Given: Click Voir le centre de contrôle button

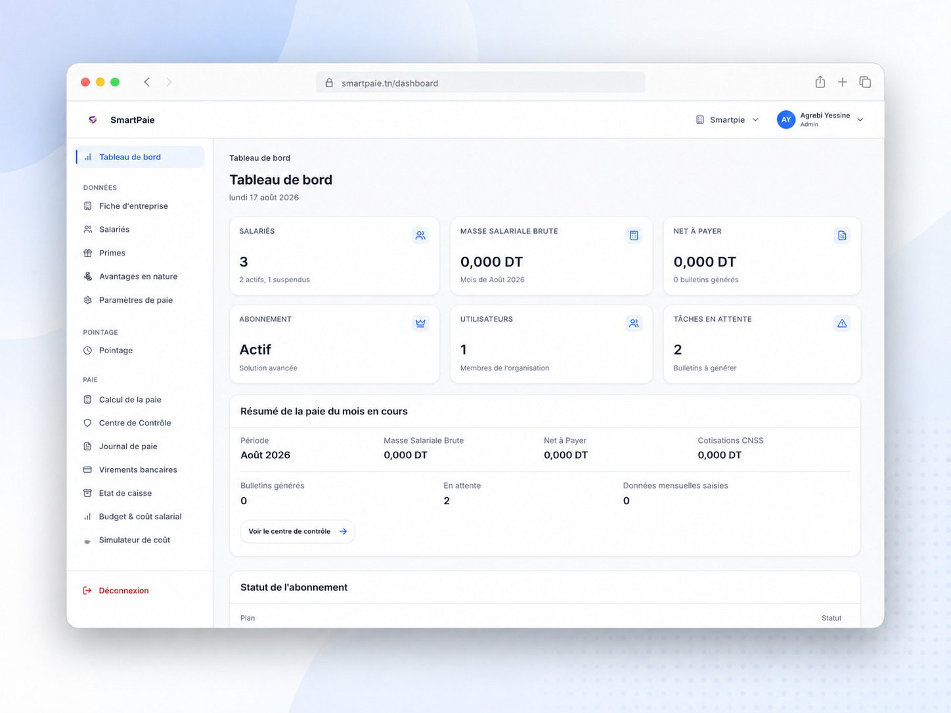Looking at the screenshot, I should [x=298, y=531].
